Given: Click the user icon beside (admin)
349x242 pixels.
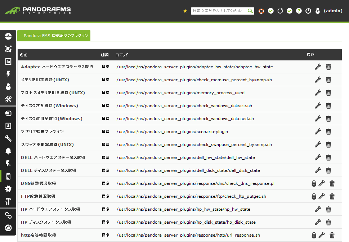Looking at the screenshot, I should click(x=318, y=11).
